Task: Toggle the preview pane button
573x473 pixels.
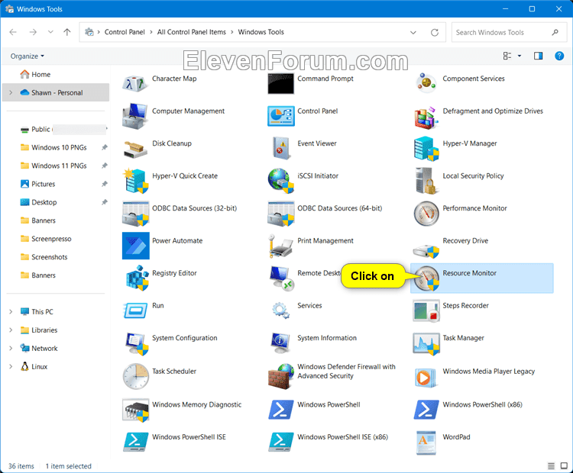Action: tap(538, 56)
